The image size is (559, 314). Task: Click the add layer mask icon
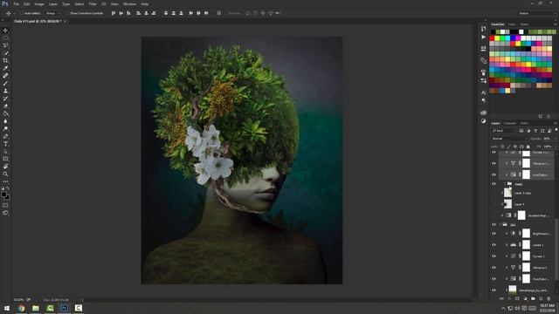517,298
